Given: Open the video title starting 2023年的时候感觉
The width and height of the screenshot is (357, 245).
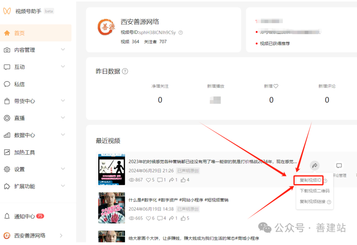Looking at the screenshot, I should (213, 162).
